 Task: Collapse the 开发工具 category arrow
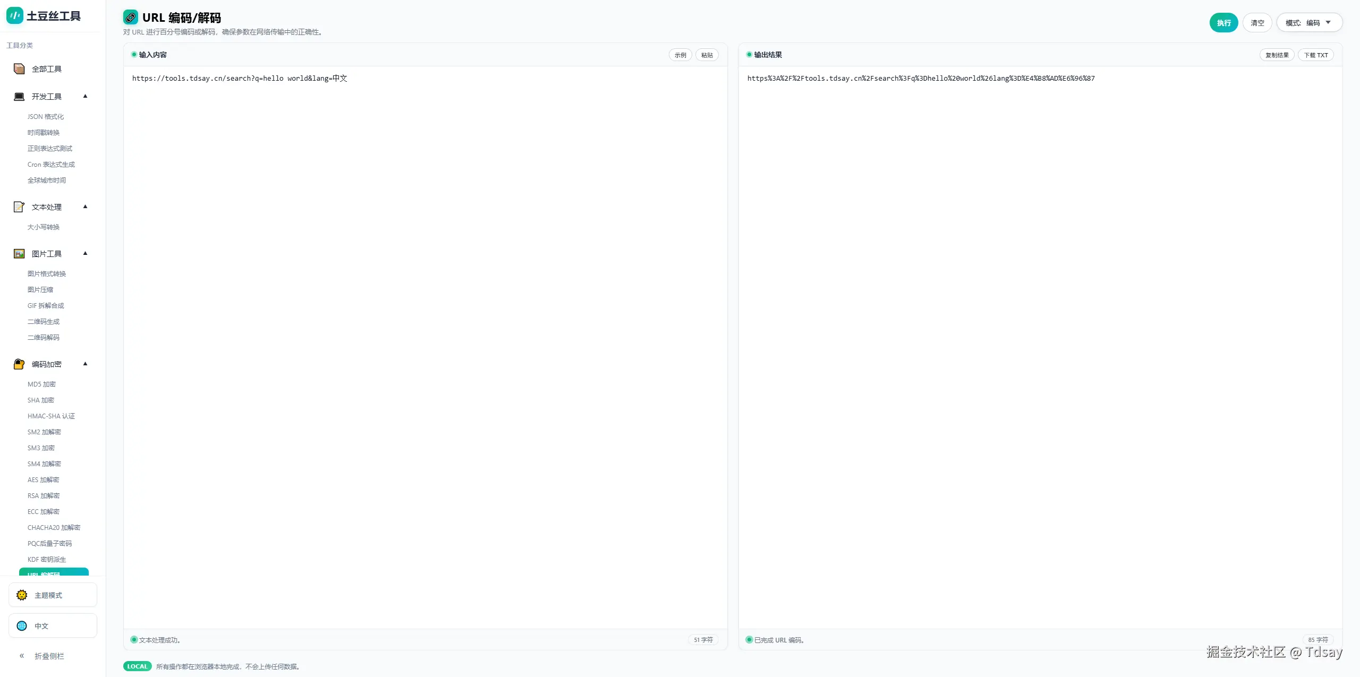point(85,97)
